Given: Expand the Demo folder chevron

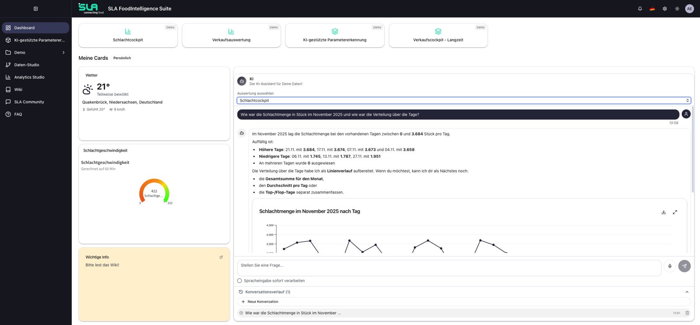Looking at the screenshot, I should [x=63, y=52].
